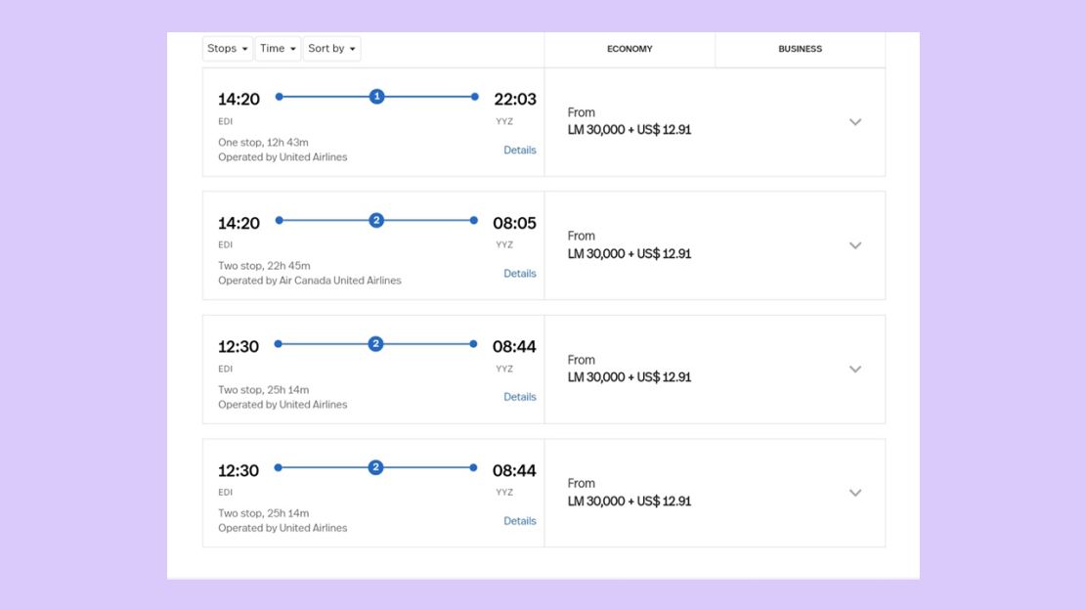Viewport: 1085px width, 610px height.
Task: Expand fares for the 08:05 arrival flight
Action: (855, 245)
